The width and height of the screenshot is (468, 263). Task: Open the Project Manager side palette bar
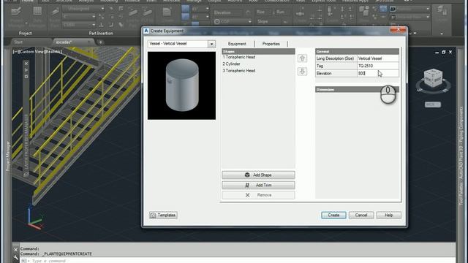(8, 156)
